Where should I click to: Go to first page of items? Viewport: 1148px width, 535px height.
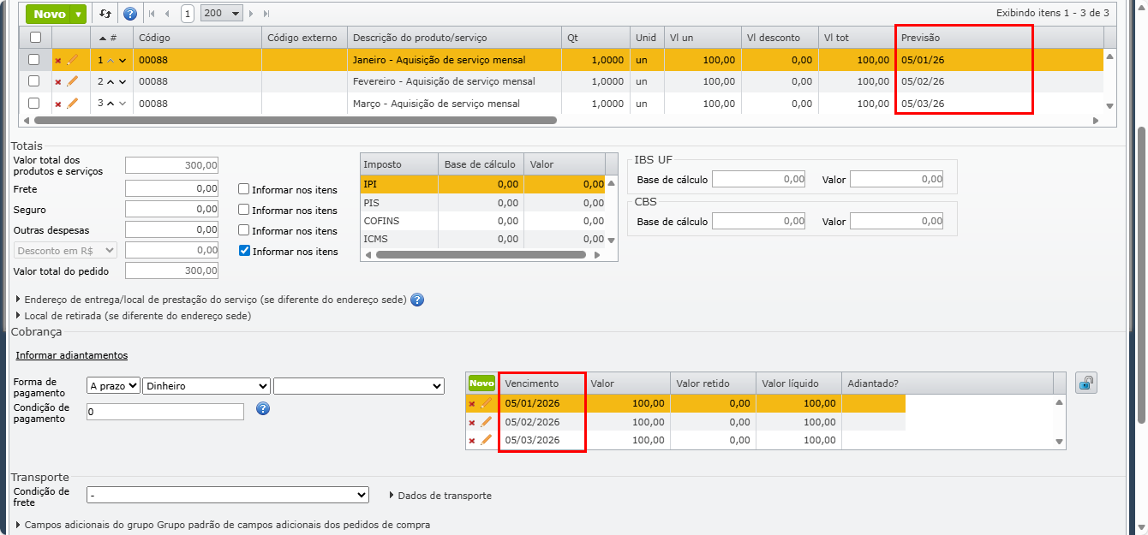click(x=152, y=14)
